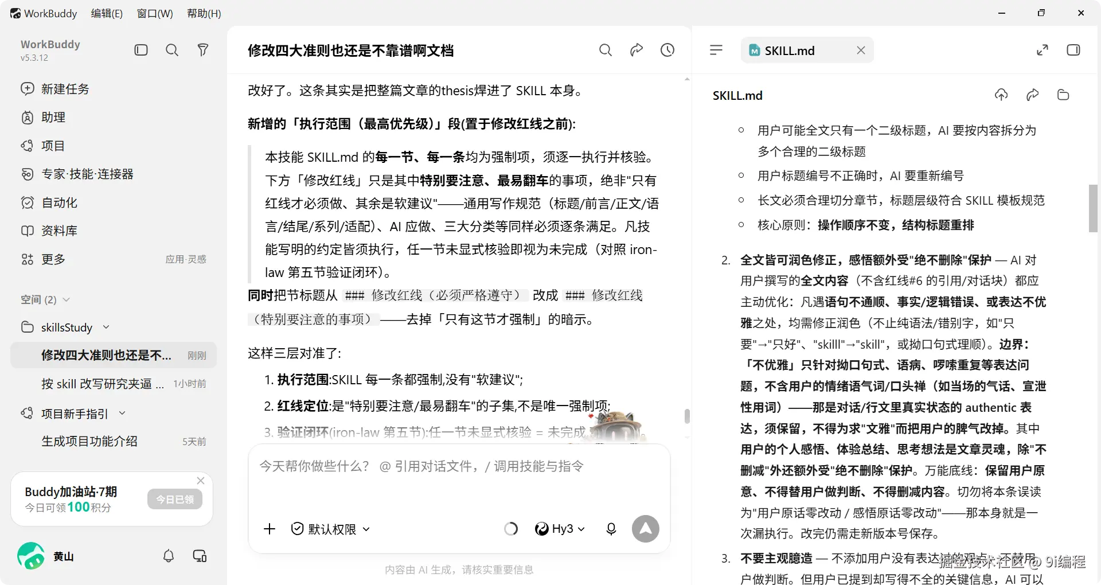Share the SKILL.md file

(x=1032, y=95)
